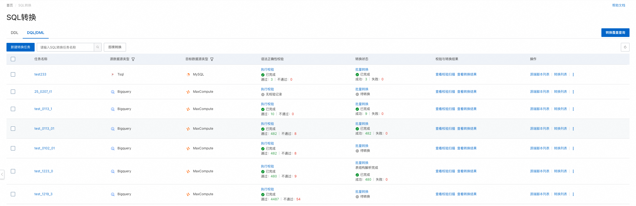Viewport: 636px width, 206px height.
Task: Click 新建转换任务 button
Action: 21,47
